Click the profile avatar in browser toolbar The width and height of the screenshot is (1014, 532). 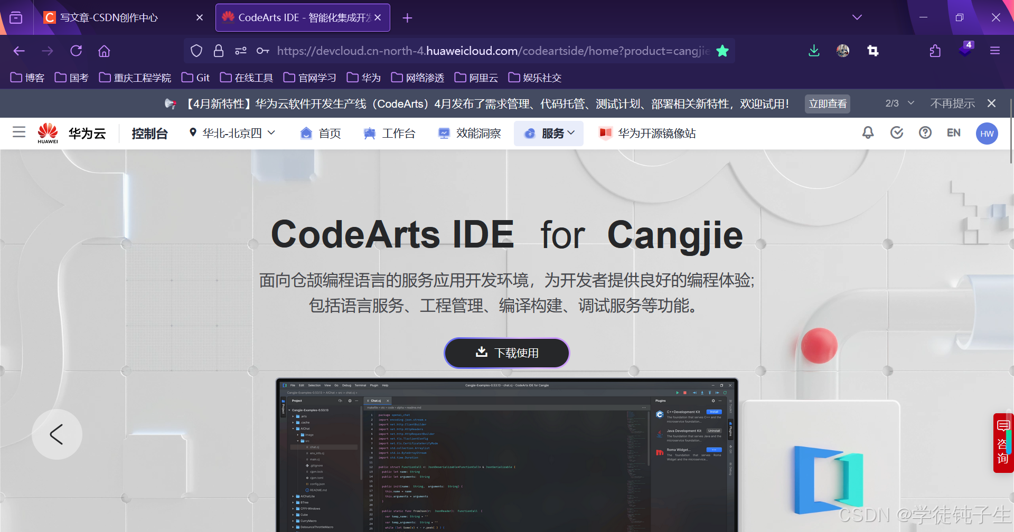pyautogui.click(x=843, y=51)
